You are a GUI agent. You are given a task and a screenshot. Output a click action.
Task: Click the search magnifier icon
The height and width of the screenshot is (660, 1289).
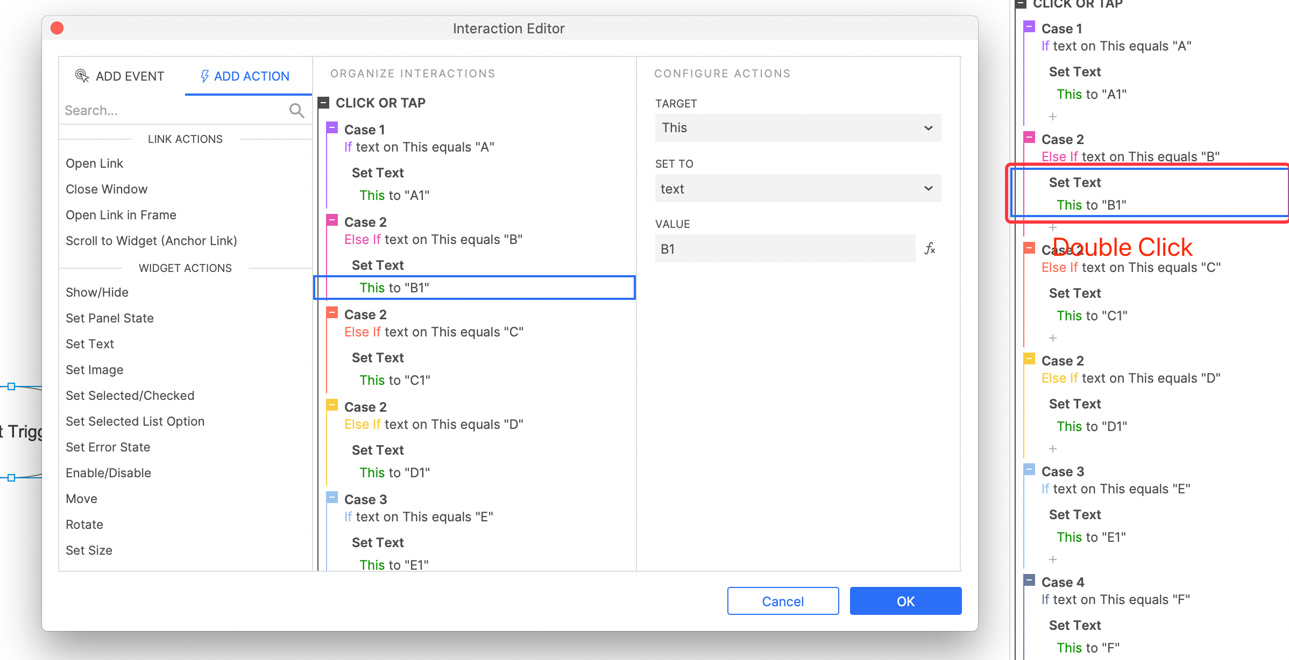[296, 111]
